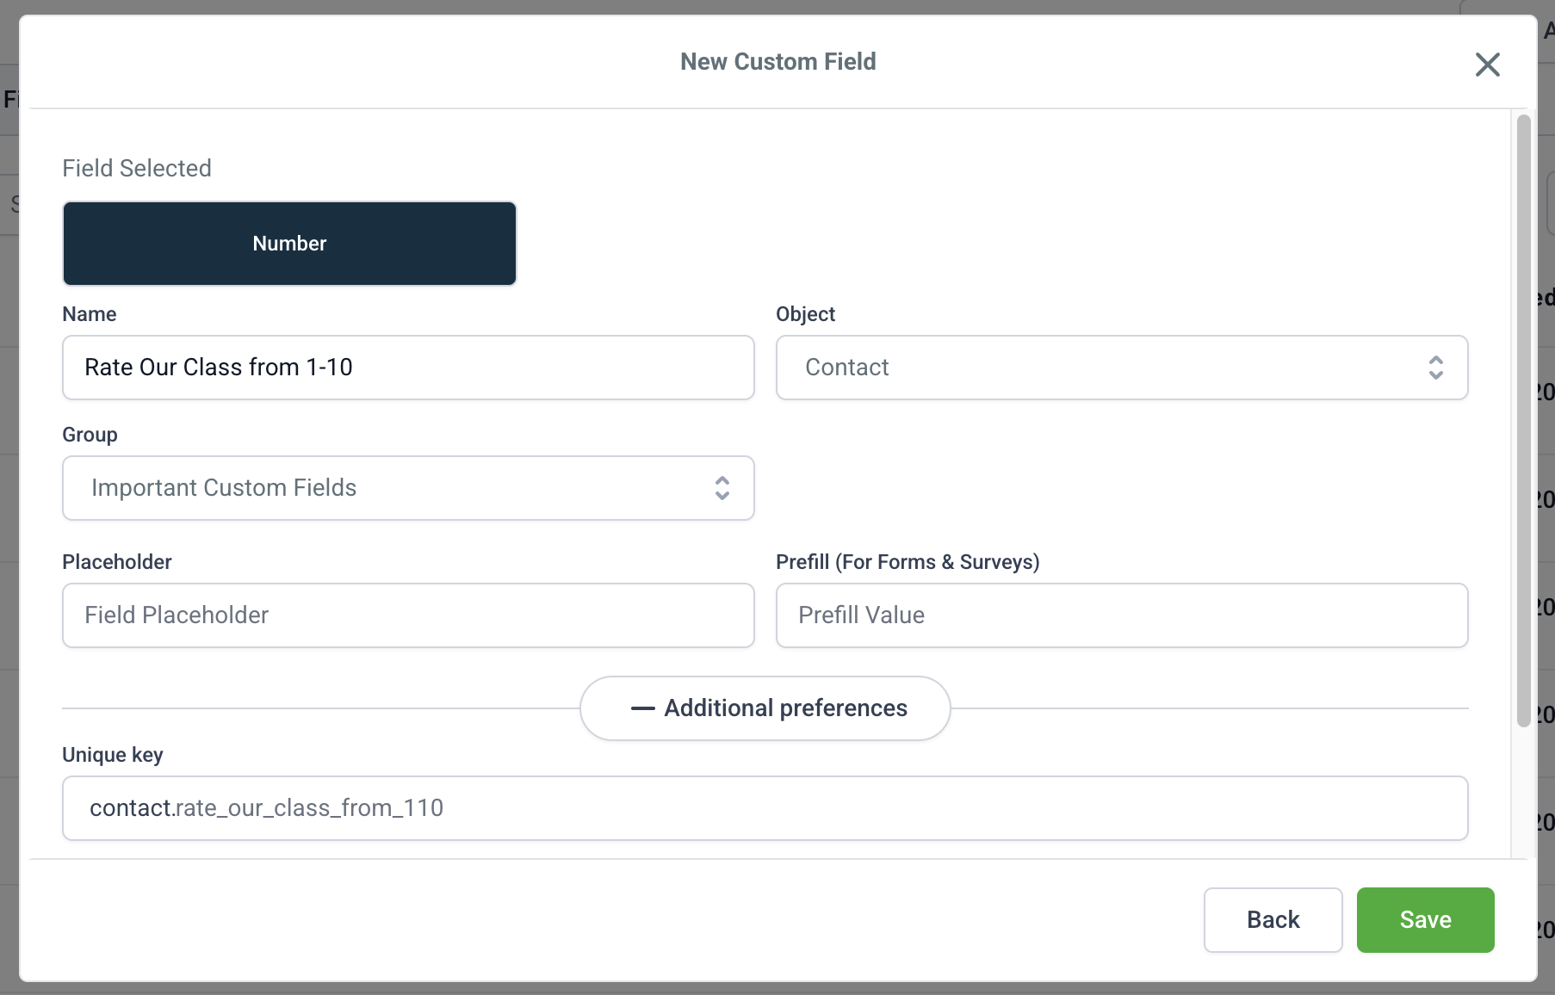Click the selected Number field type tile

[289, 244]
